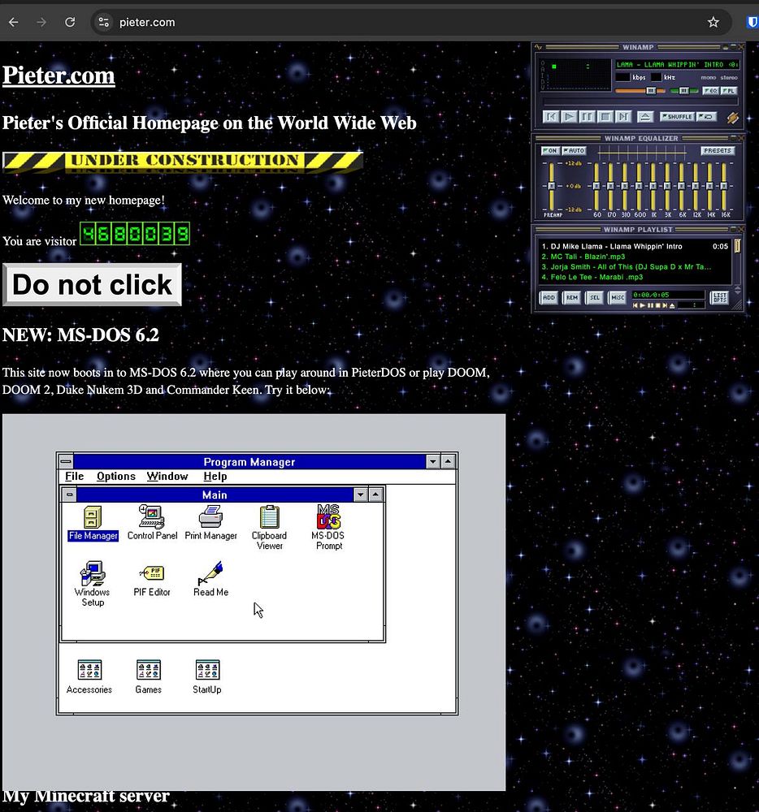Go back in the browser
Viewport: 759px width, 812px height.
point(14,22)
